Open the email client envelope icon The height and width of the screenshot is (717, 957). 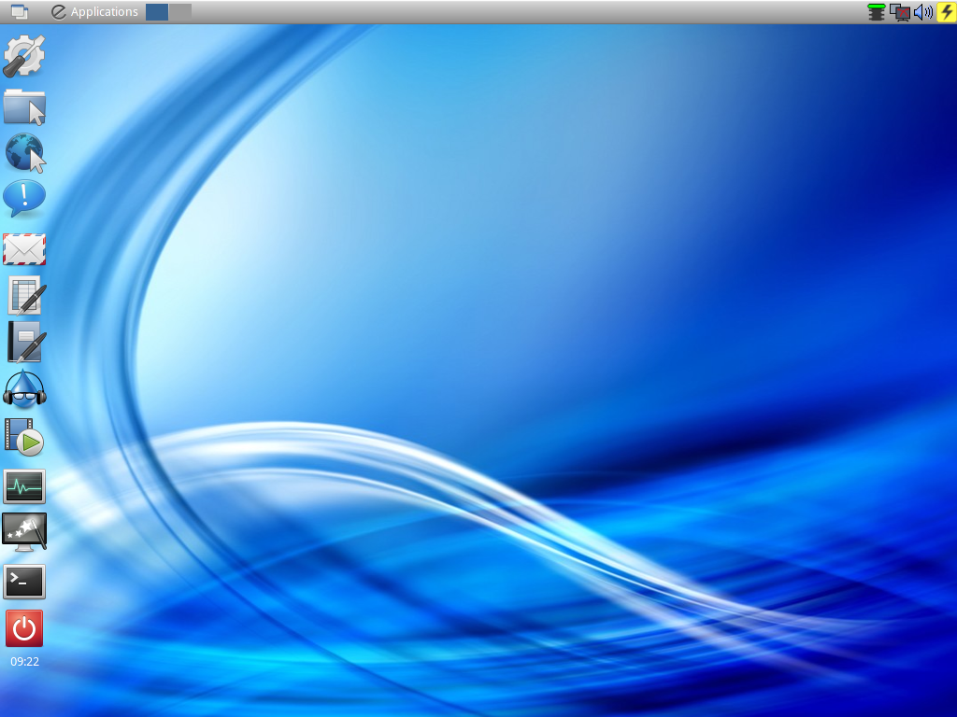point(24,247)
